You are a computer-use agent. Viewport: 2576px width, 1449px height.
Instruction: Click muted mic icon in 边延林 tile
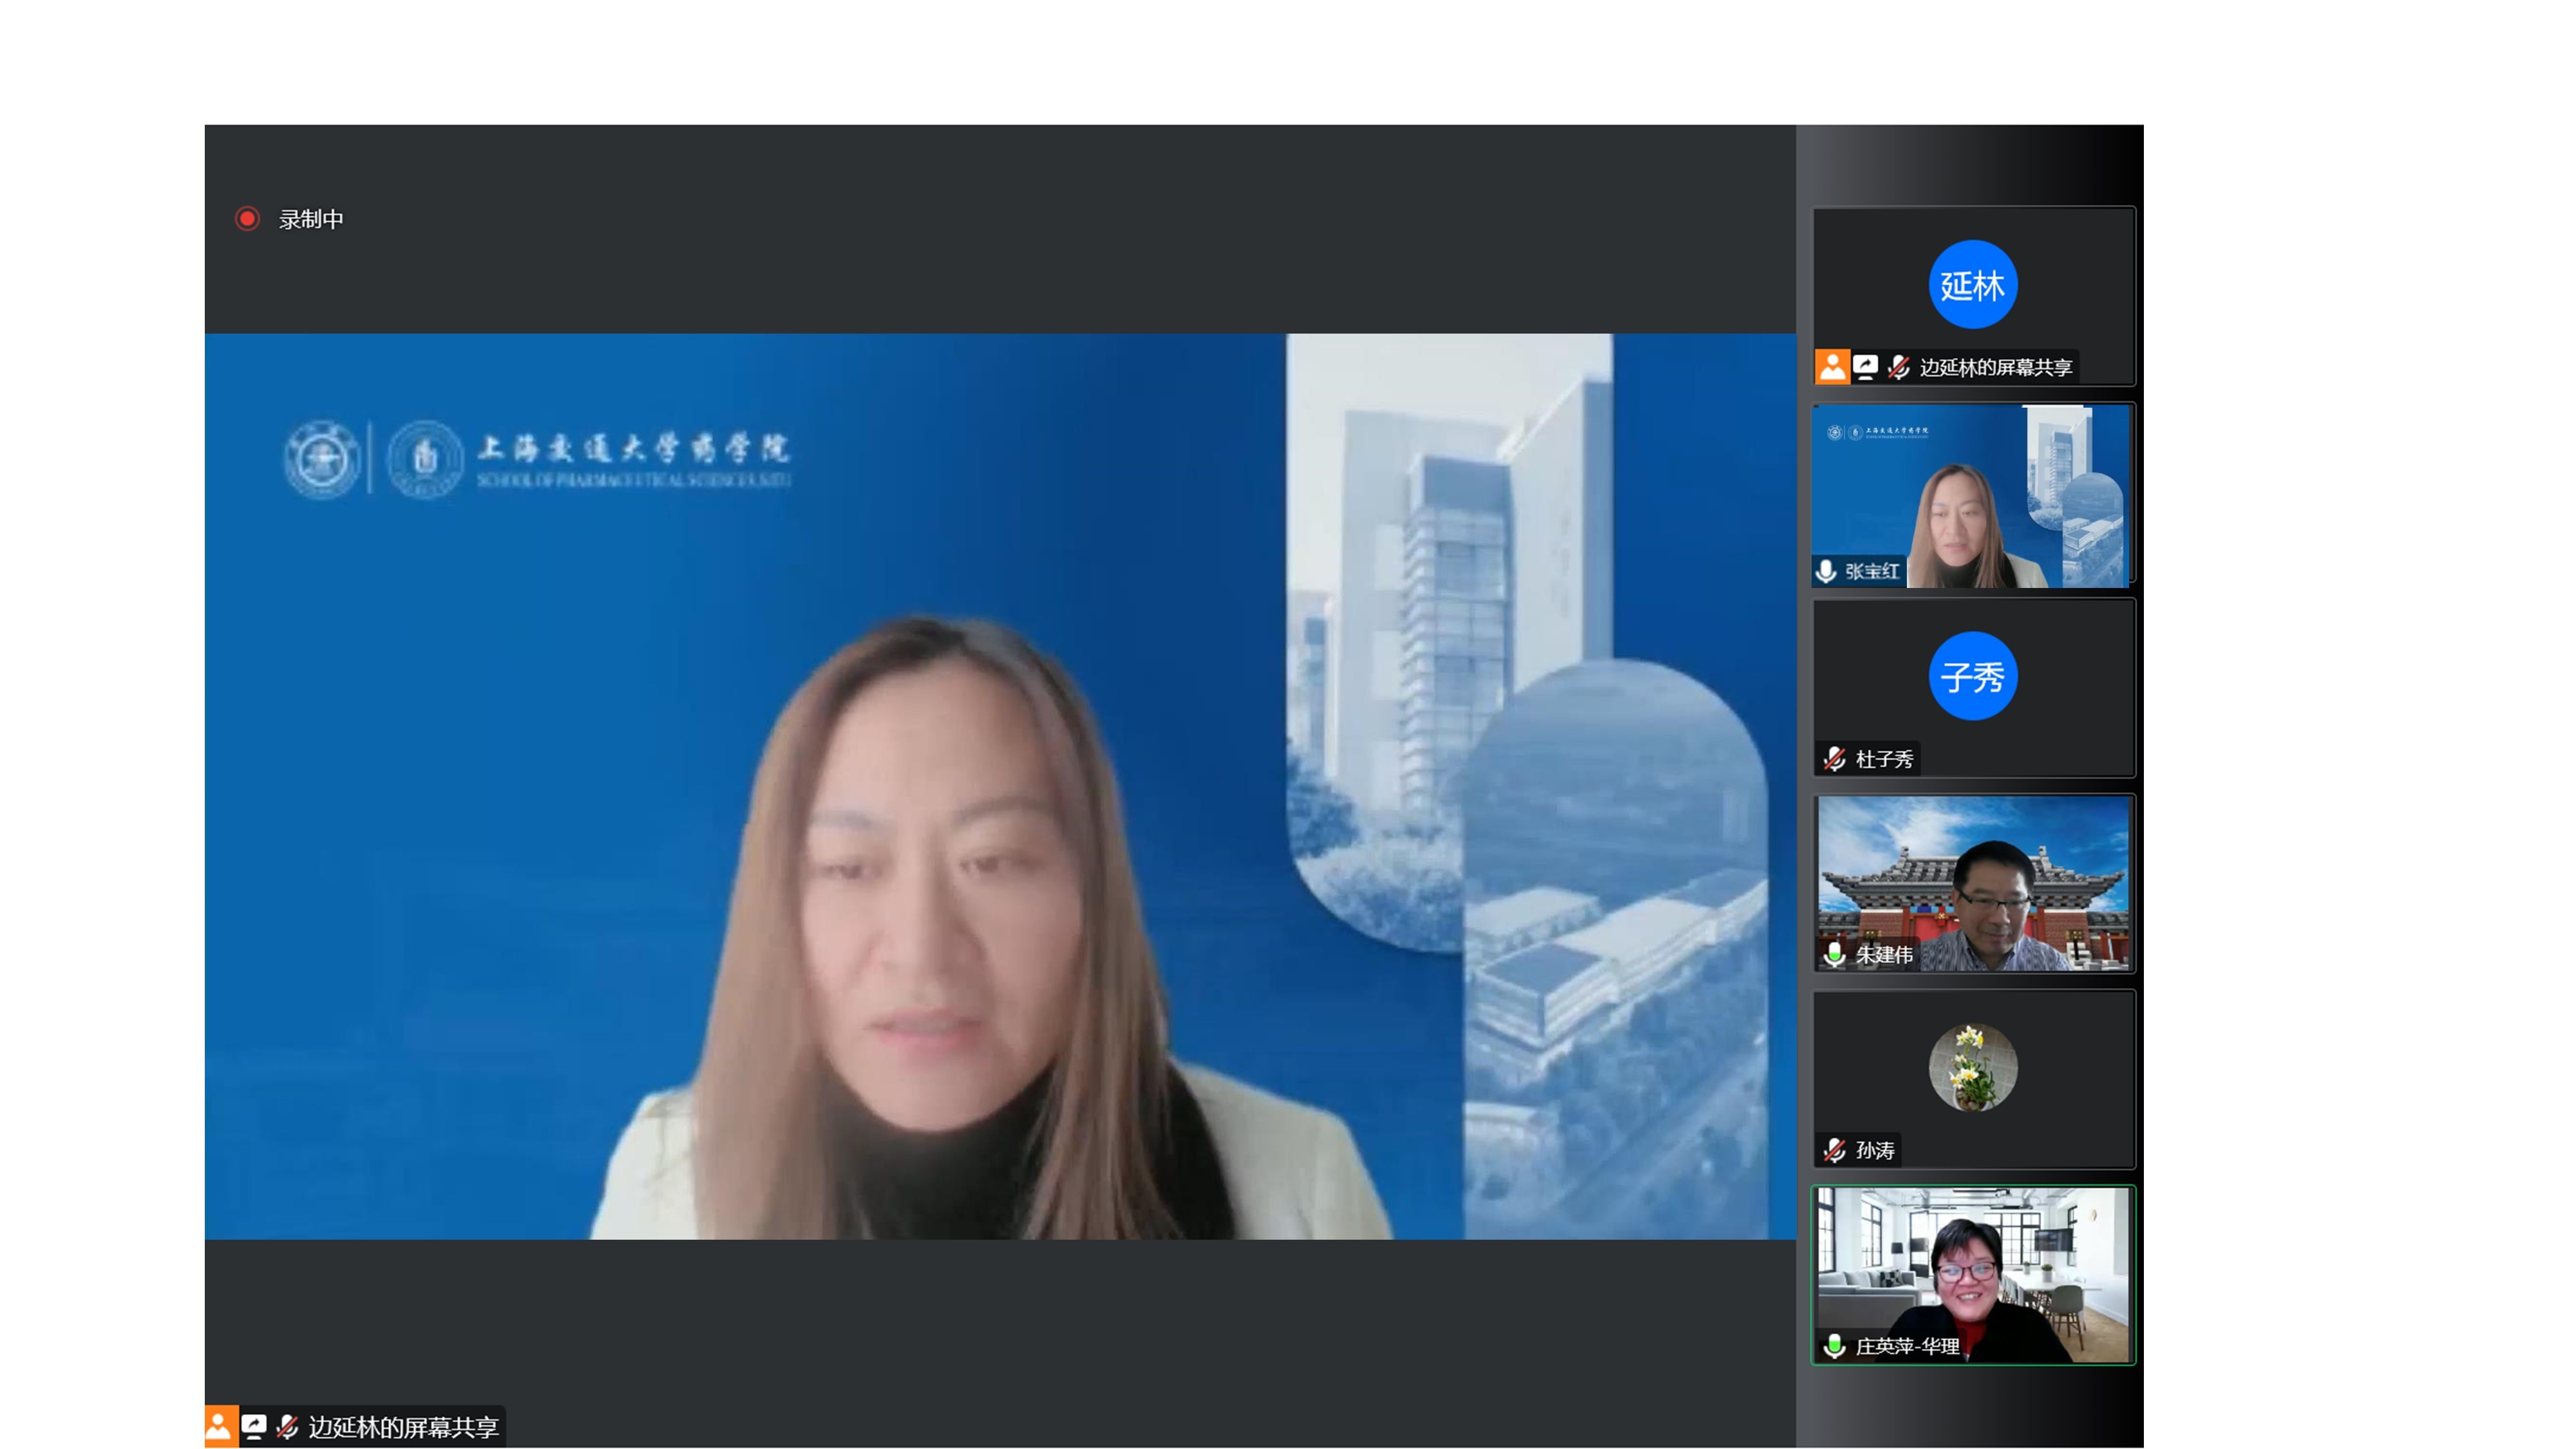tap(1898, 367)
